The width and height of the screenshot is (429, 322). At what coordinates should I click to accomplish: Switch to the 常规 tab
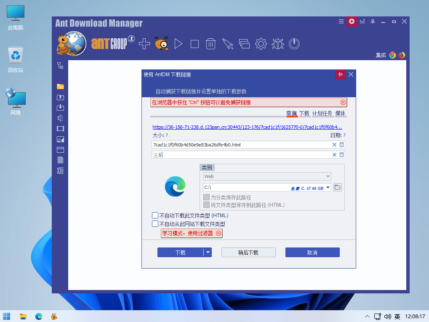291,113
